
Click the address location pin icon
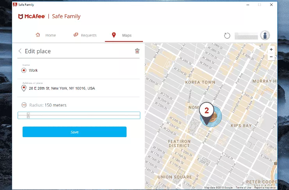[x=24, y=89]
